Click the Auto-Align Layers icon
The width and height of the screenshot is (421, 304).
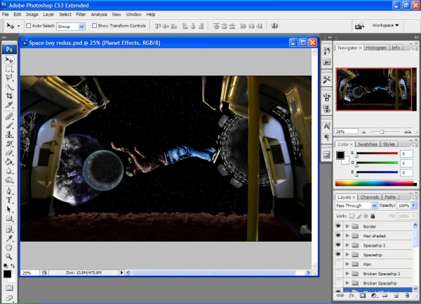pos(274,26)
